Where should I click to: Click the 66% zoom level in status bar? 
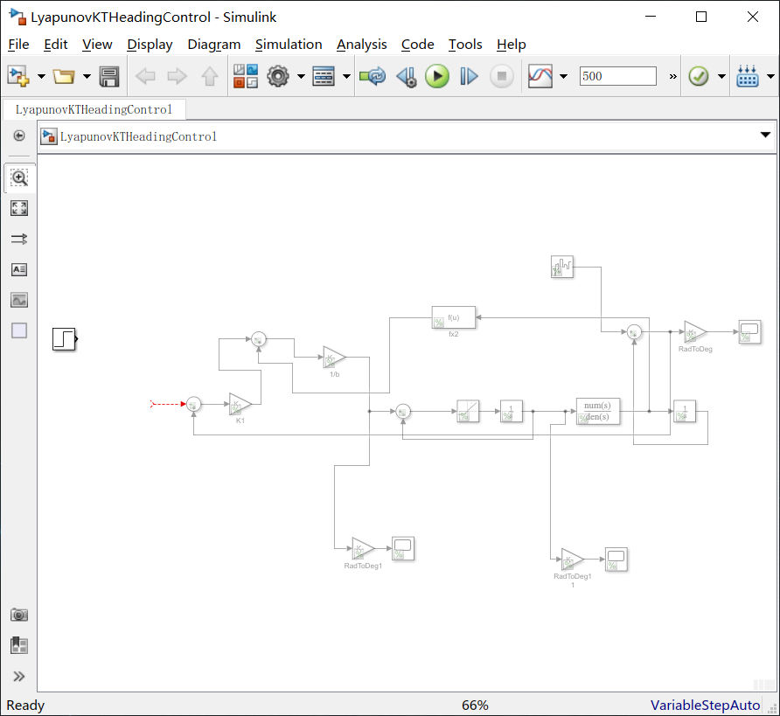(x=475, y=705)
